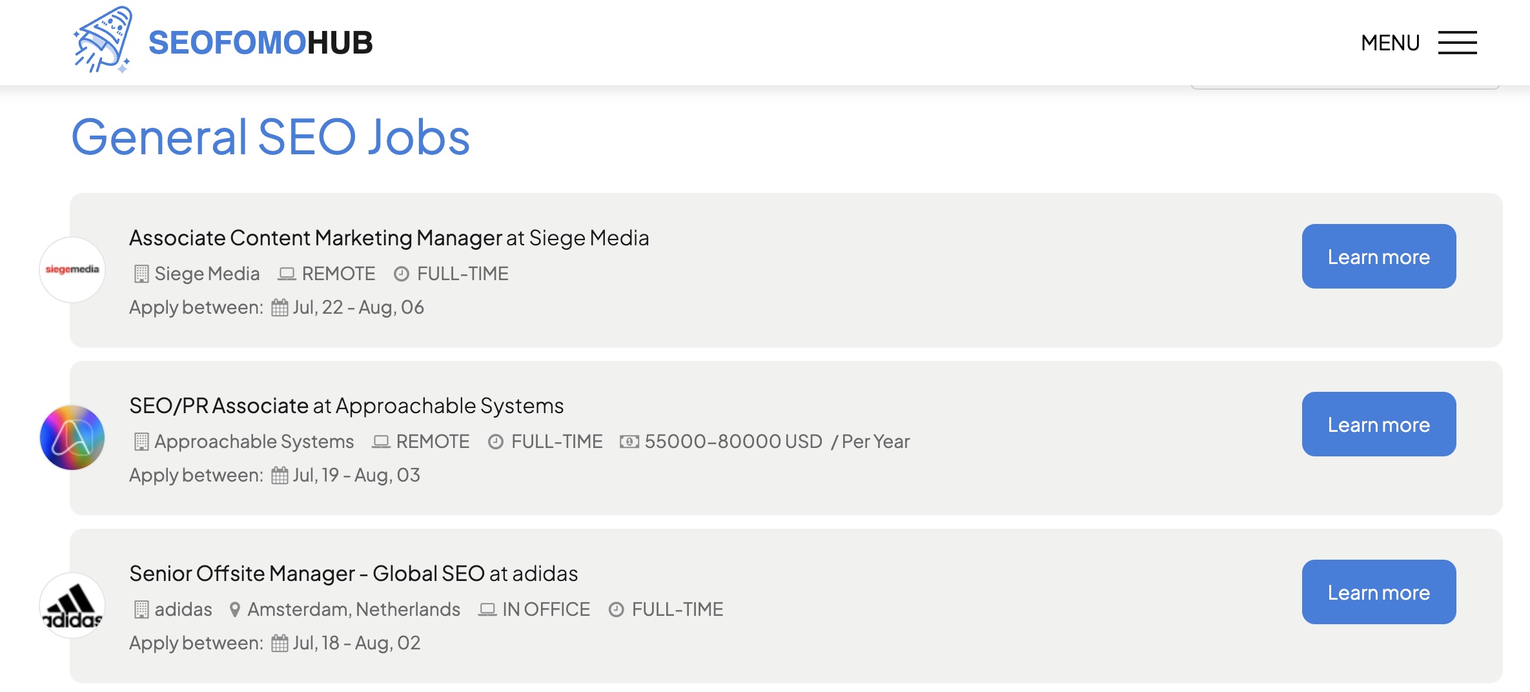Click 'adidas' company name text in listing
This screenshot has width=1530, height=692.
[x=183, y=609]
